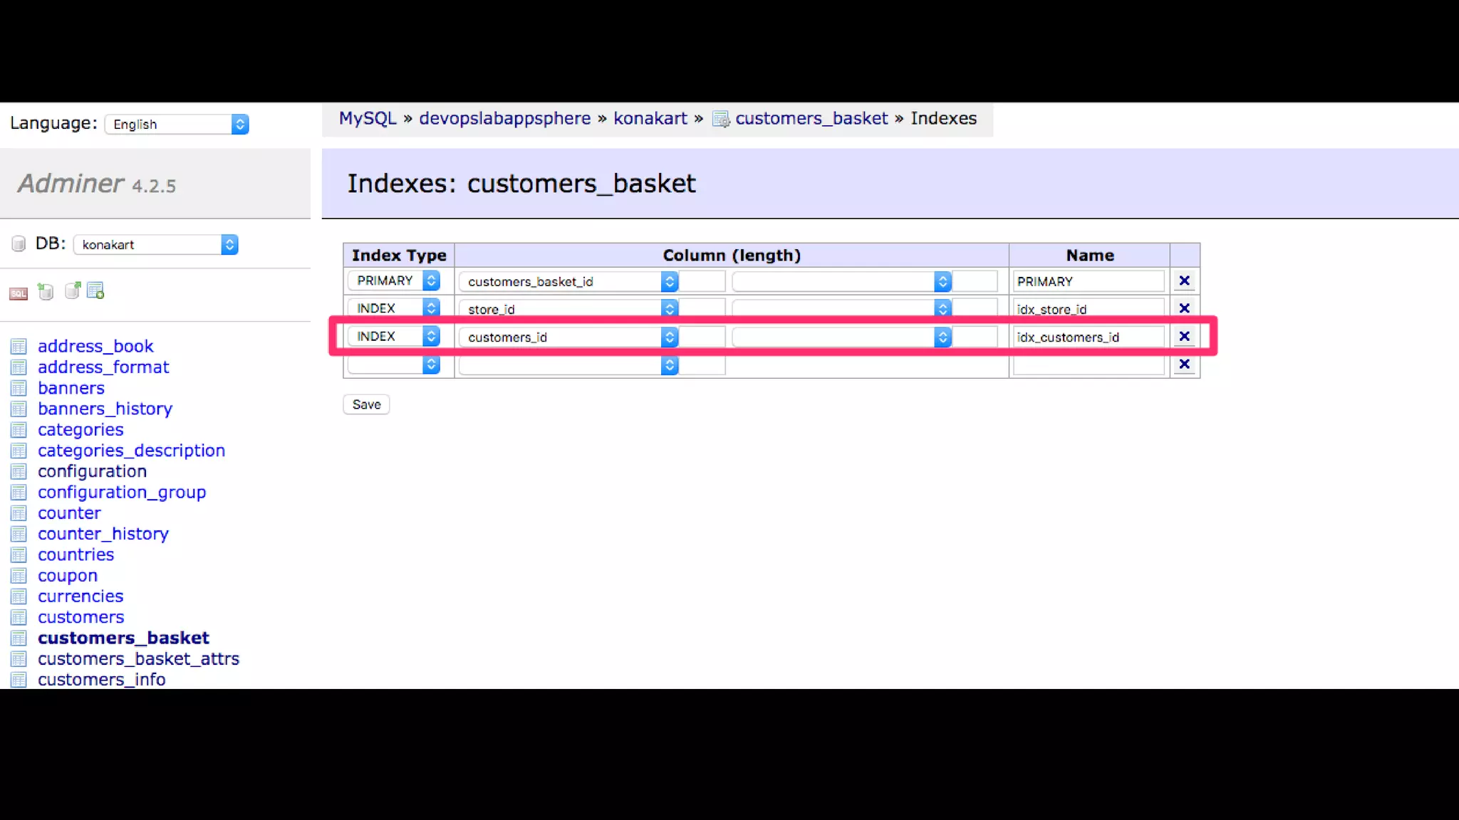Open the DB konakart dropdown

coord(155,245)
